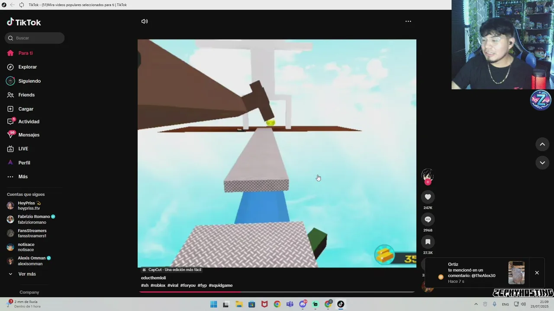Open McAfee from taskbar
Image resolution: width=554 pixels, height=311 pixels.
[264, 304]
